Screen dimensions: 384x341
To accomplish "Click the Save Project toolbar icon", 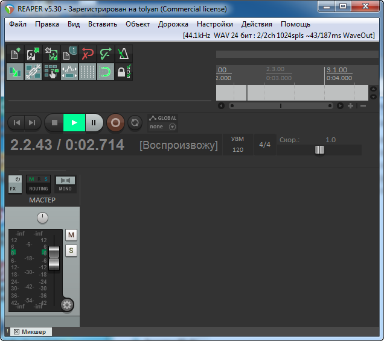I will pos(51,54).
